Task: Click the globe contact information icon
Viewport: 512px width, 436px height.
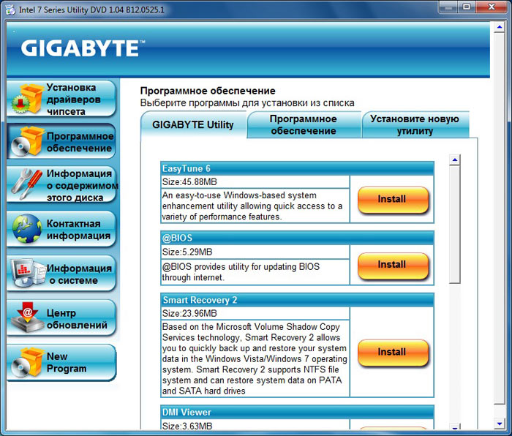Action: (x=27, y=228)
